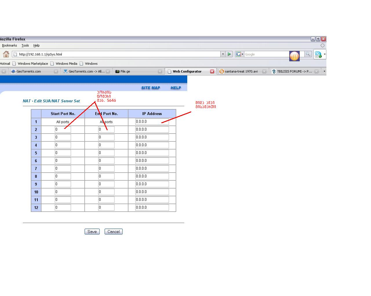Click row 2 Start Port field
371x296 pixels.
63,129
